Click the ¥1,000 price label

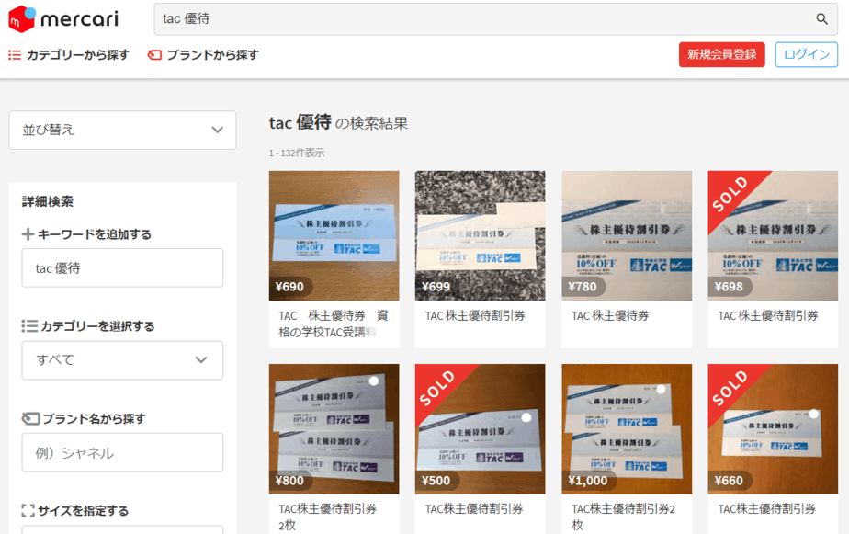588,481
